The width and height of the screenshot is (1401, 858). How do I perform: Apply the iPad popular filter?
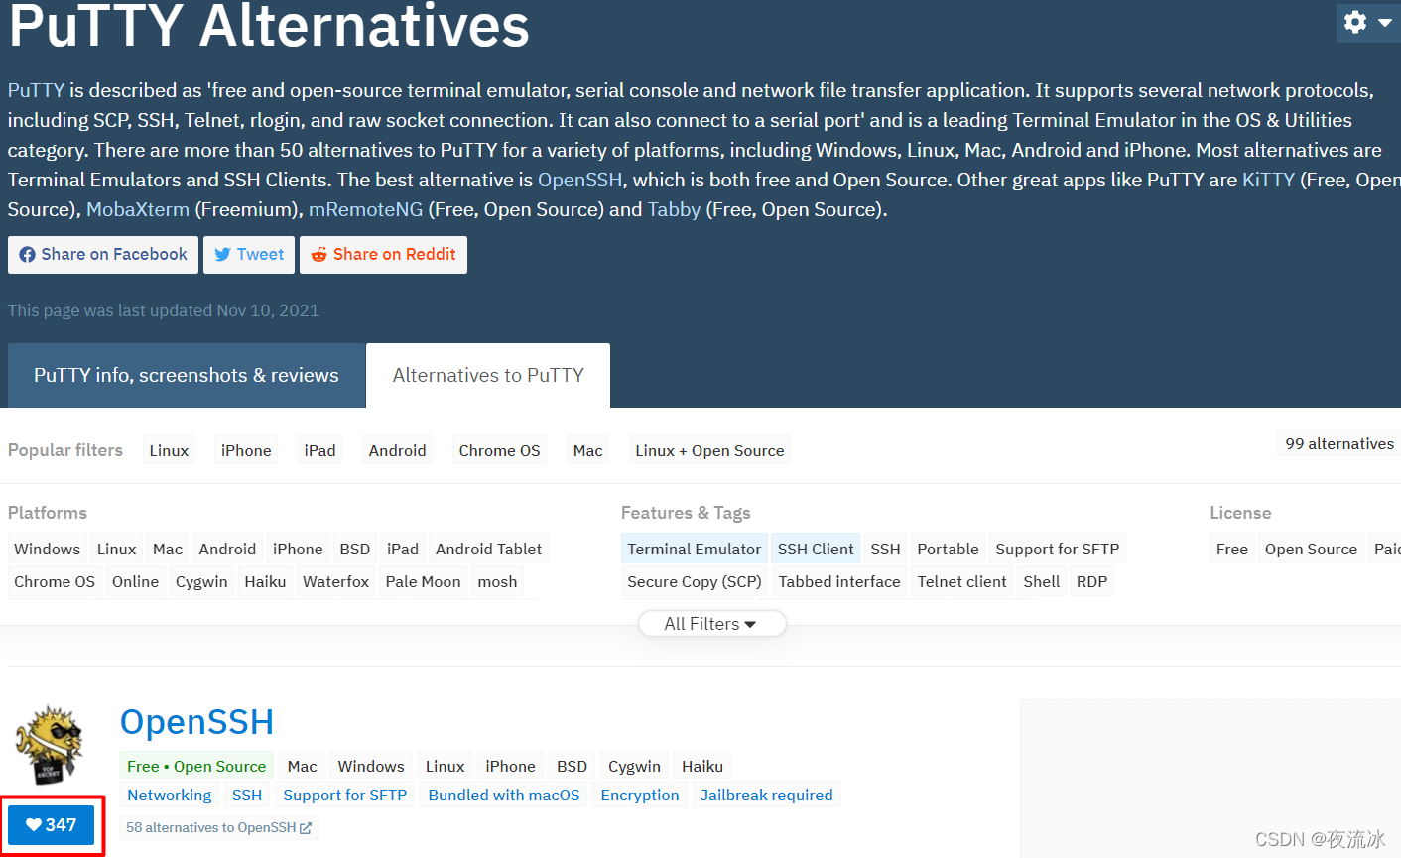[319, 450]
